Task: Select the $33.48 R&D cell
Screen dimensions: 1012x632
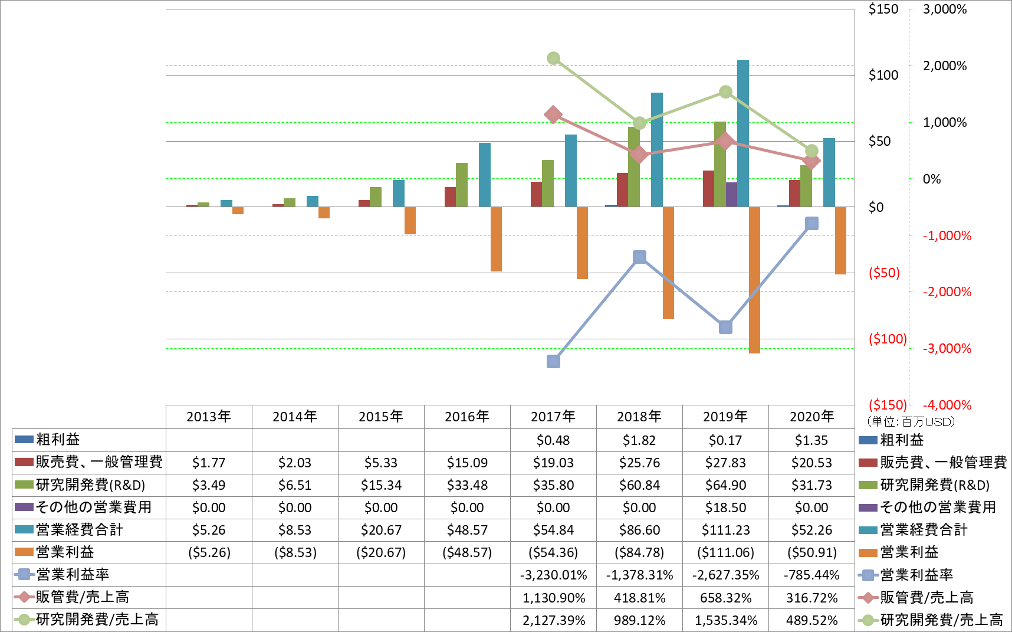Action: [467, 485]
